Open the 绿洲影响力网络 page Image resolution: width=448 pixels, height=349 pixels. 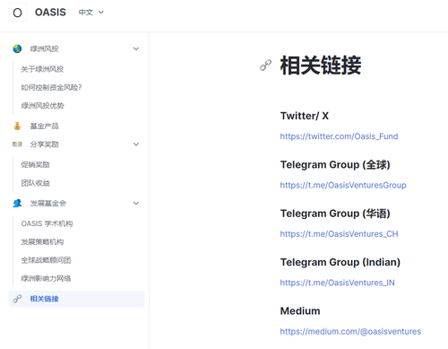pos(46,278)
